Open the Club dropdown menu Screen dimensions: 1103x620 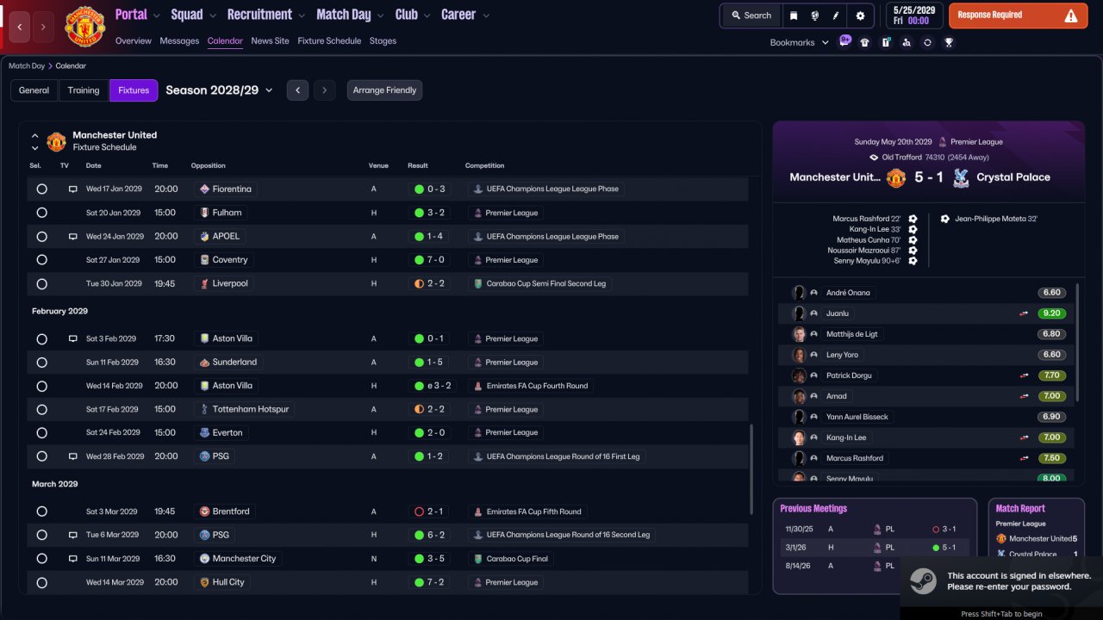pyautogui.click(x=413, y=15)
